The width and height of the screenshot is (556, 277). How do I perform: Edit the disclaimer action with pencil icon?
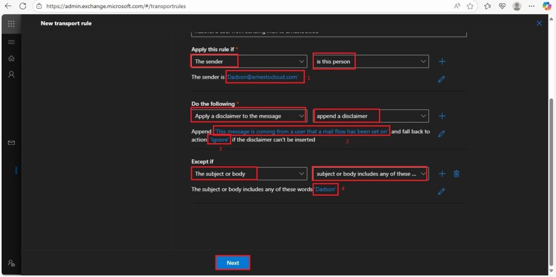(x=441, y=133)
